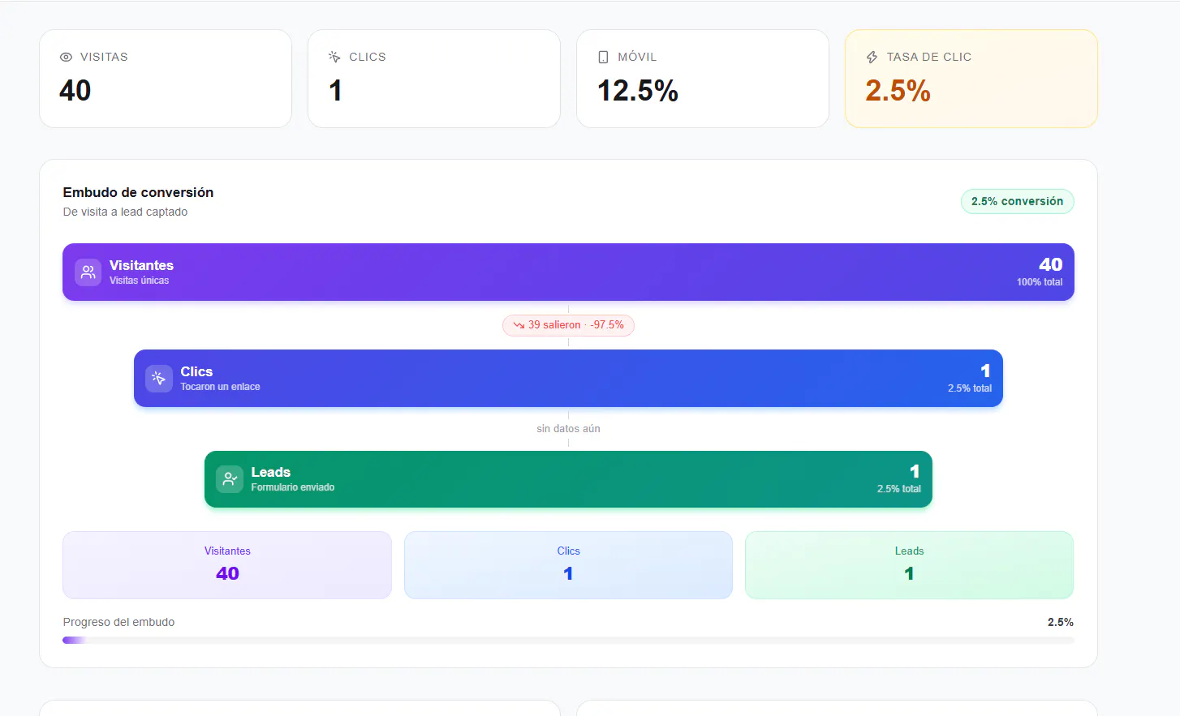Click the users icon in Visitantes bar
The width and height of the screenshot is (1180, 716).
click(88, 272)
